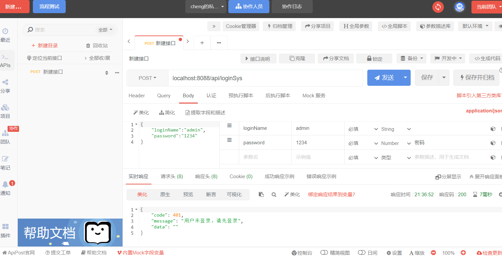502x259 pixels.
Task: Click 绑定响应结果到变量? link
Action: pyautogui.click(x=331, y=195)
